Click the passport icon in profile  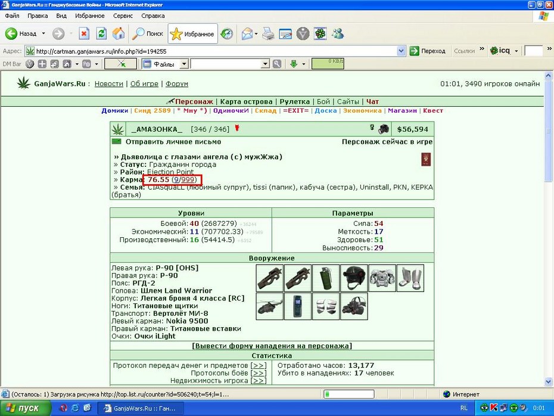[426, 159]
